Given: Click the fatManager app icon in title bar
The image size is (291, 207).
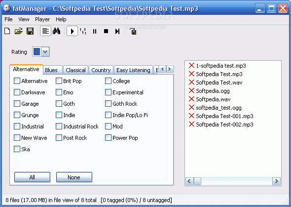Looking at the screenshot, I should click(7, 8).
